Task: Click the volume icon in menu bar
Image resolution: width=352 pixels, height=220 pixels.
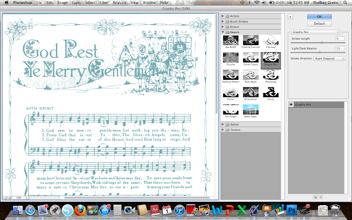Action: pyautogui.click(x=264, y=3)
